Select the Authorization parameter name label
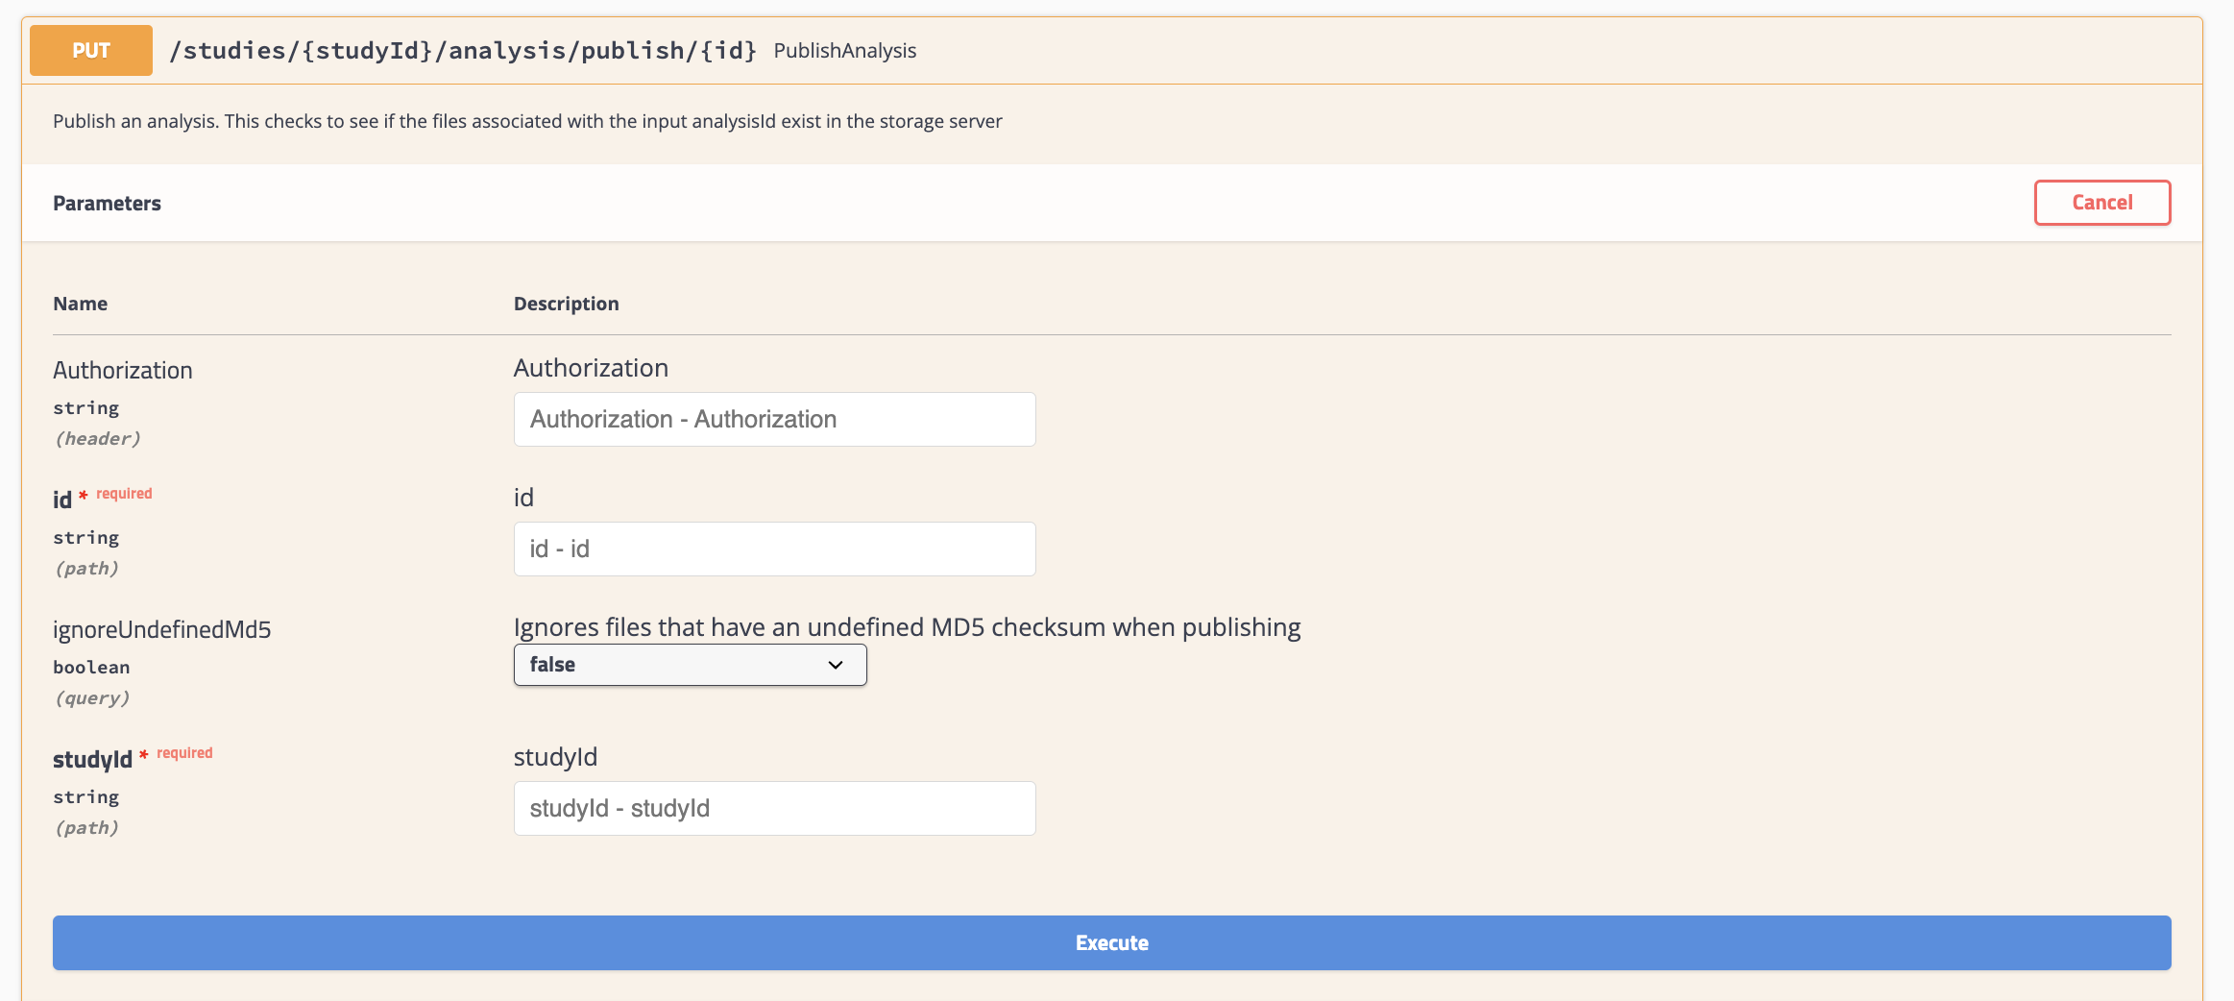The height and width of the screenshot is (1001, 2234). [x=123, y=371]
